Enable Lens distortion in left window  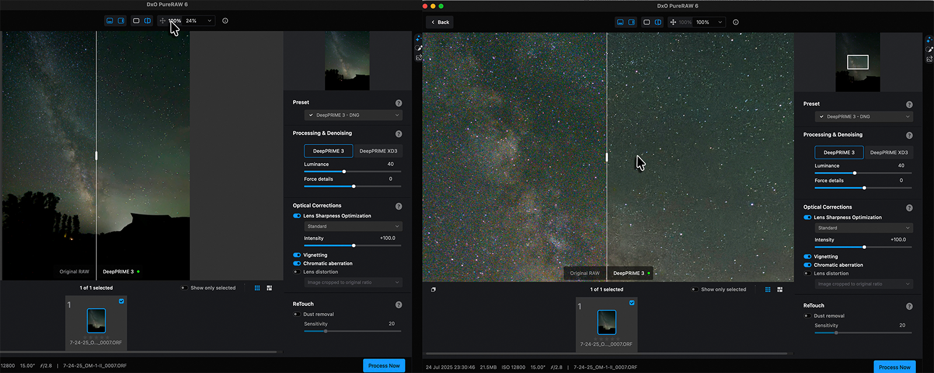pyautogui.click(x=297, y=272)
